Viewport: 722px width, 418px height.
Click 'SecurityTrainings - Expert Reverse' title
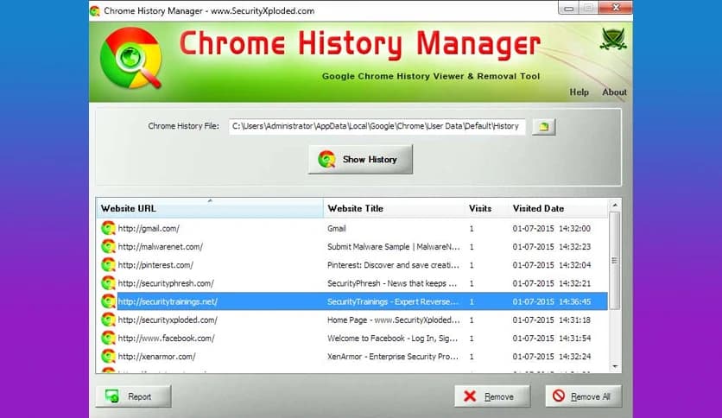point(393,301)
